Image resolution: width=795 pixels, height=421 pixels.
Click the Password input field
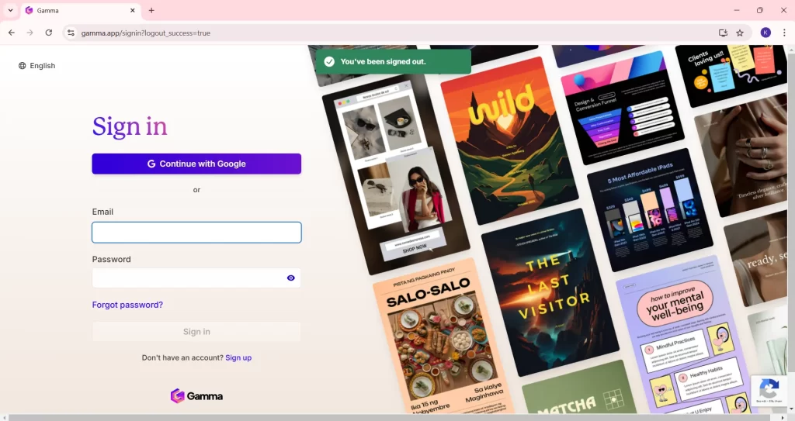click(x=186, y=278)
